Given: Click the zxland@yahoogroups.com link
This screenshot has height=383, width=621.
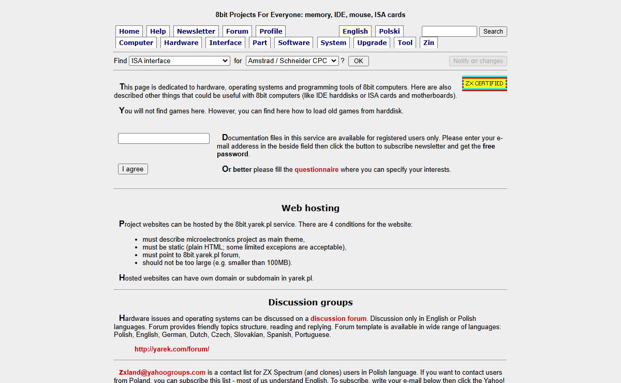Looking at the screenshot, I should point(162,373).
